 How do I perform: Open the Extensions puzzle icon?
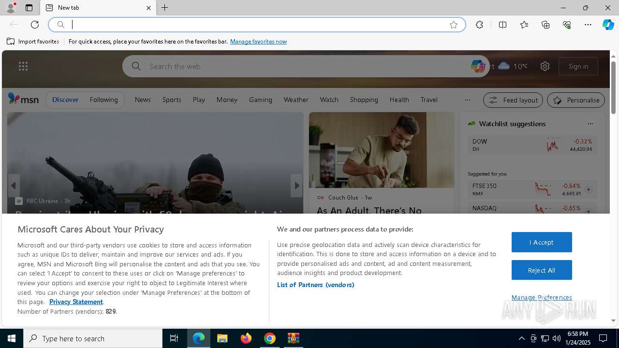click(x=479, y=25)
